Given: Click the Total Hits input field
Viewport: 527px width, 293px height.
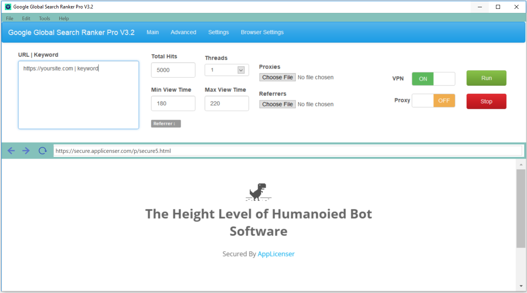Looking at the screenshot, I should tap(173, 70).
